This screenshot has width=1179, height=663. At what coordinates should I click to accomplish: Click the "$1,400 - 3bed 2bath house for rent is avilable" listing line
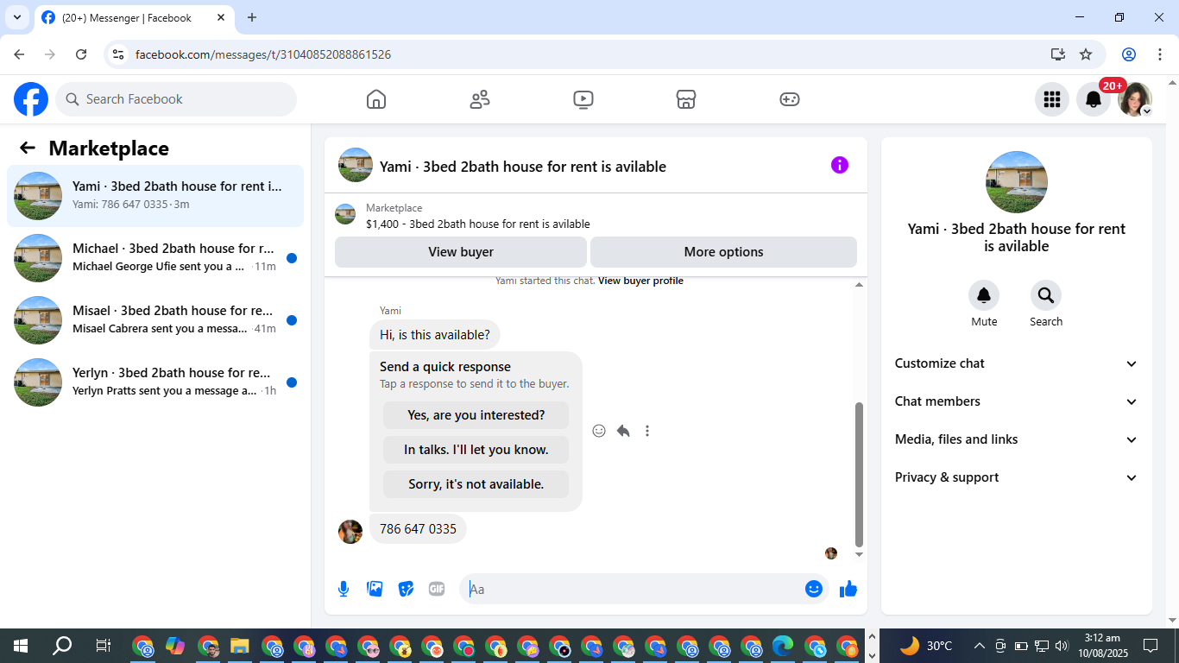(x=478, y=224)
